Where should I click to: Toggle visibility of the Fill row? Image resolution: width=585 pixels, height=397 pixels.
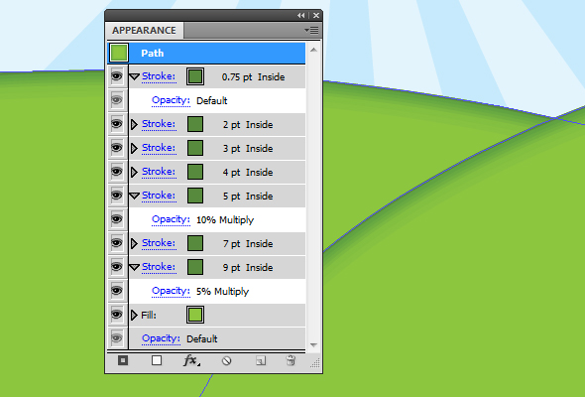pyautogui.click(x=117, y=315)
